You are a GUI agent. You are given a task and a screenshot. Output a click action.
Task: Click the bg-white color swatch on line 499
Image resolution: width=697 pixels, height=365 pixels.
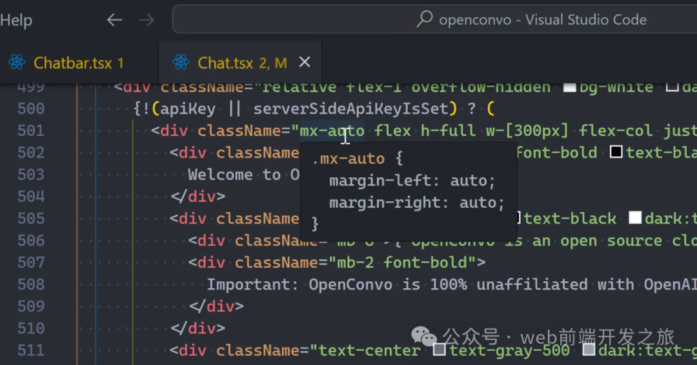click(569, 87)
